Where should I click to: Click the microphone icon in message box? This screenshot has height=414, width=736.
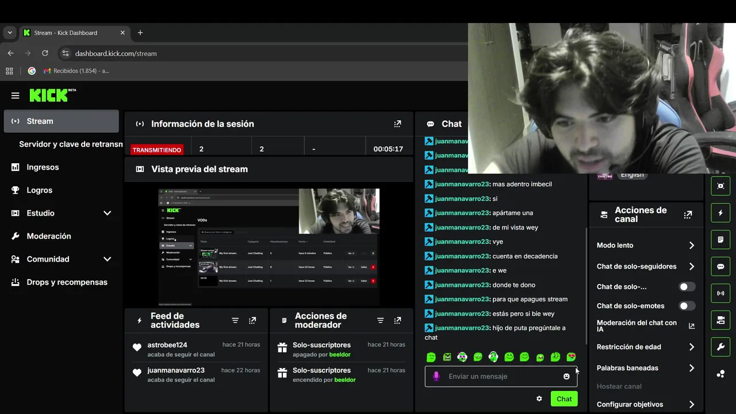pos(436,376)
